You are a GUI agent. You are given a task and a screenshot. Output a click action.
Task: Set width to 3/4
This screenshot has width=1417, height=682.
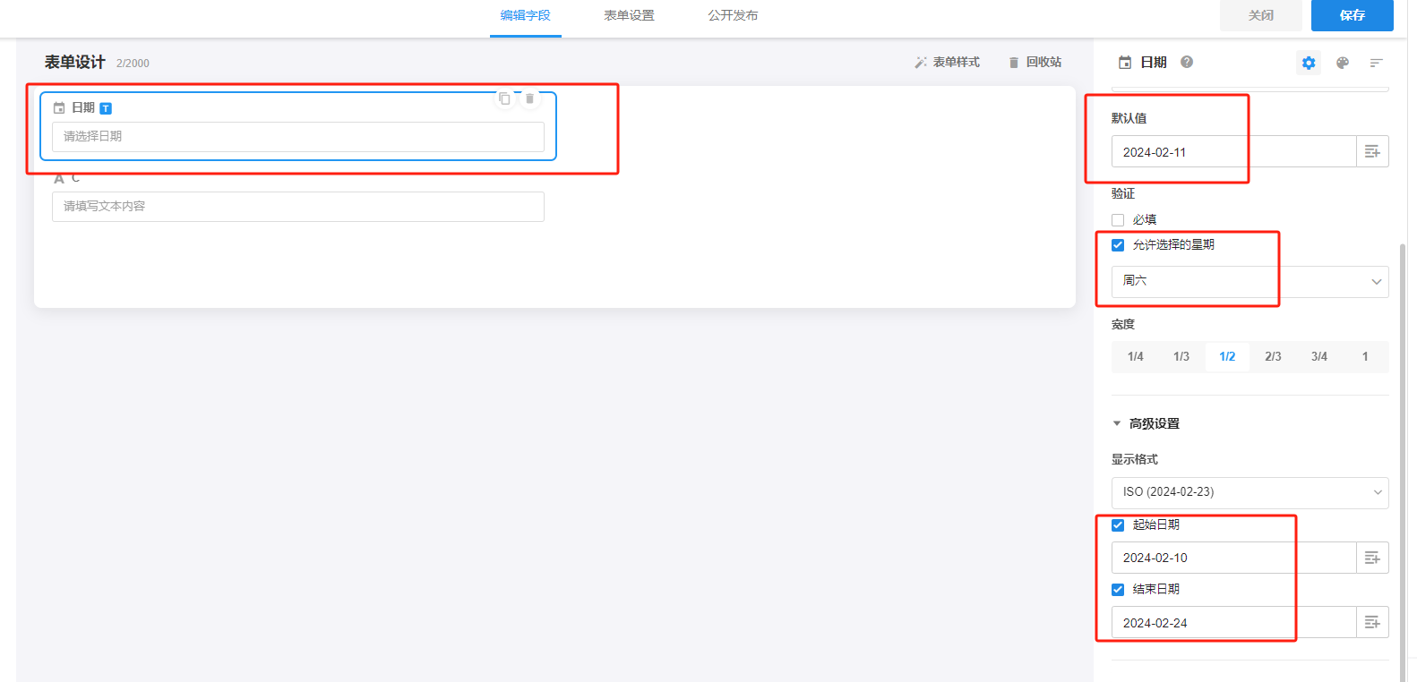tap(1319, 356)
